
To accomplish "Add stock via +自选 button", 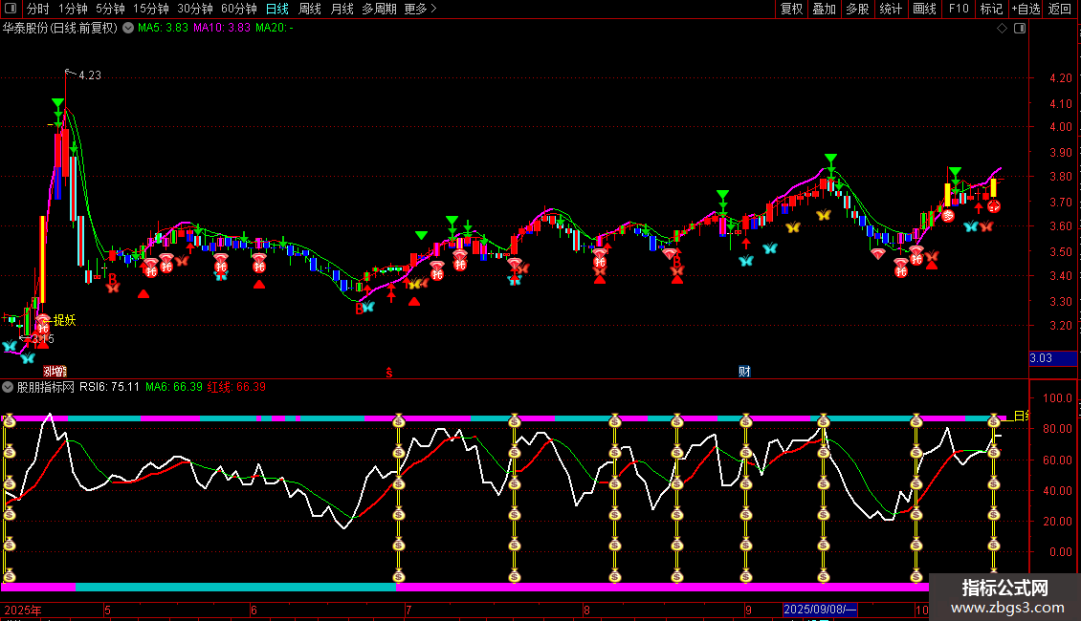I will pos(1026,9).
